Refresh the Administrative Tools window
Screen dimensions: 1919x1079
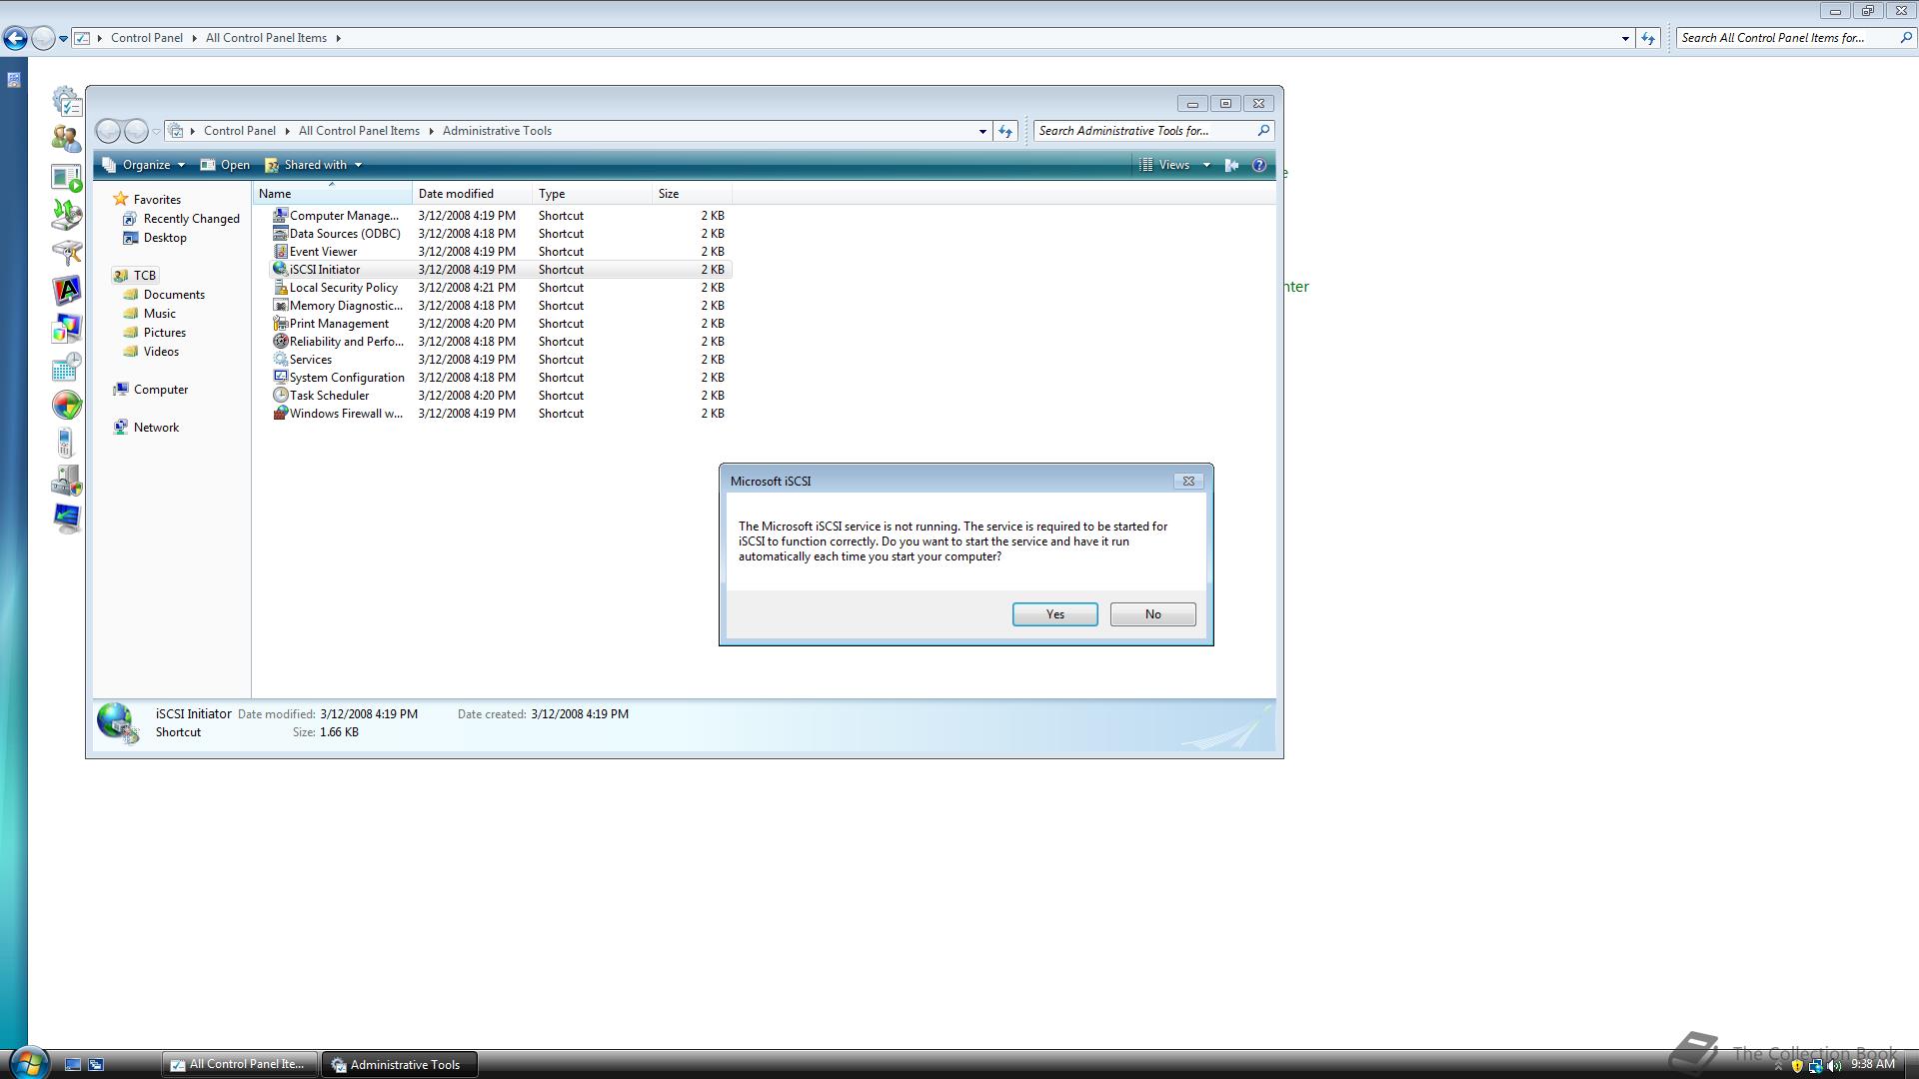(1005, 131)
